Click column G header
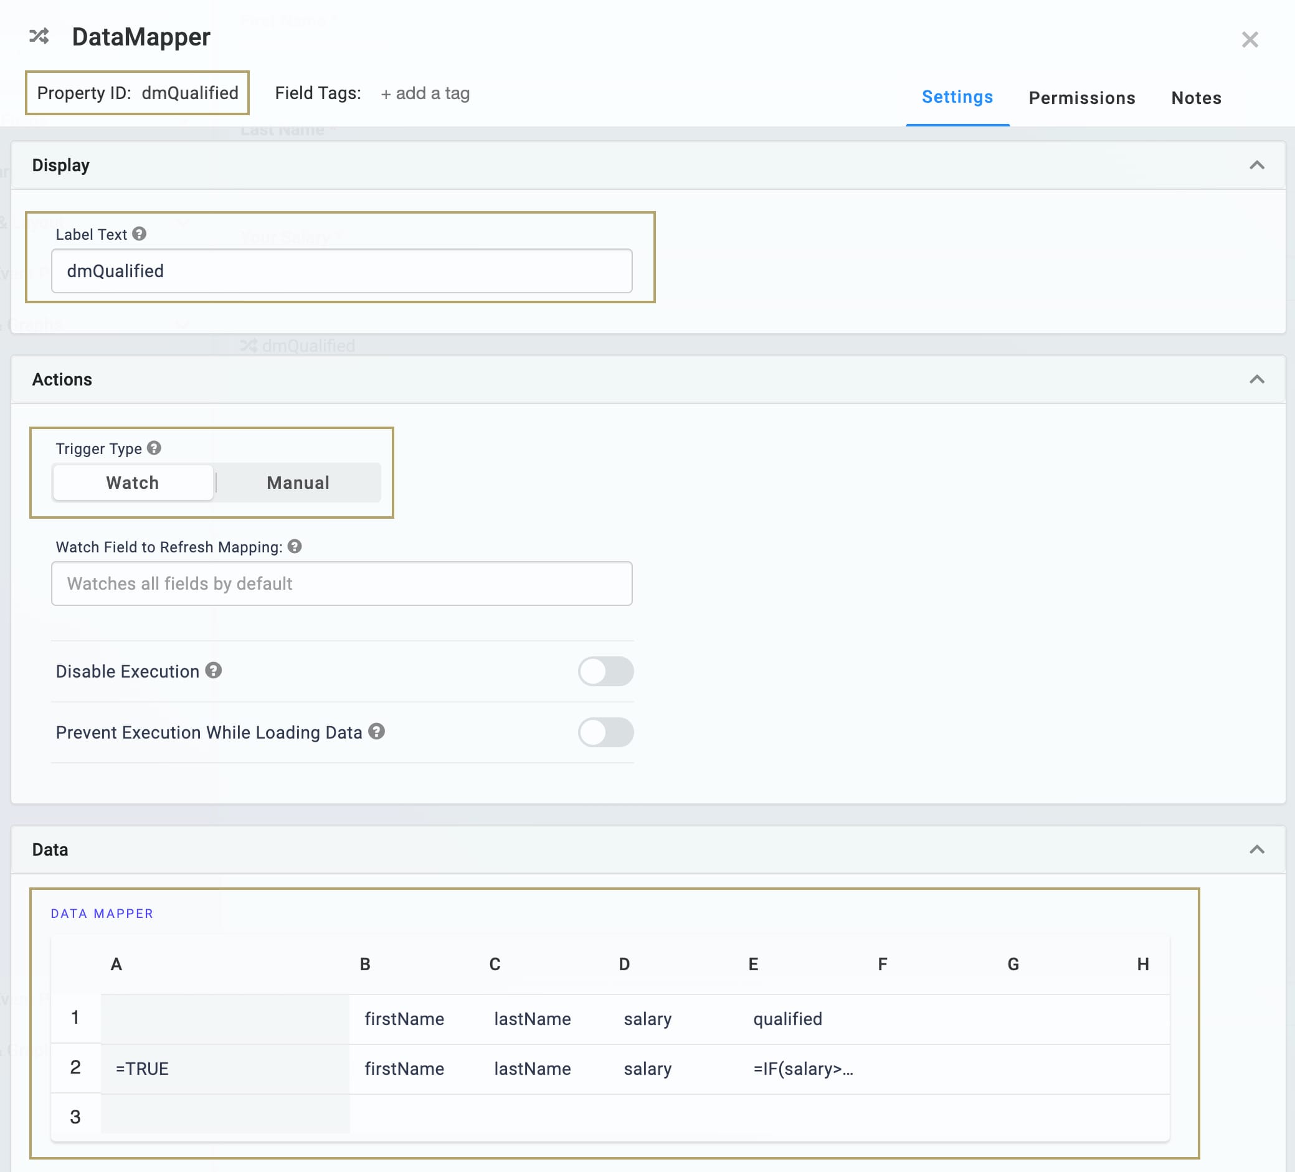Image resolution: width=1295 pixels, height=1172 pixels. (1013, 964)
